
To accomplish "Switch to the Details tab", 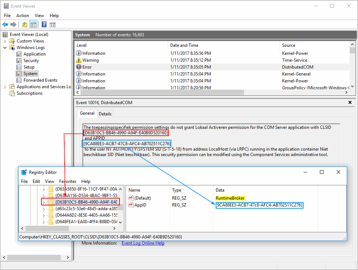I will (x=105, y=114).
